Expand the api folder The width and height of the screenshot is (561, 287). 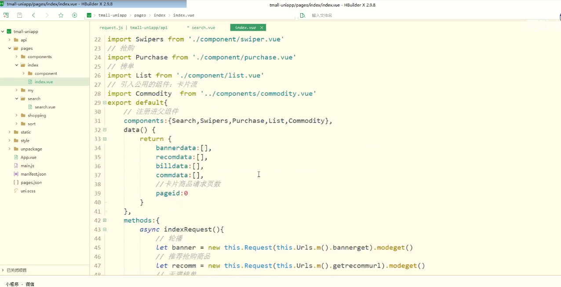(10, 40)
